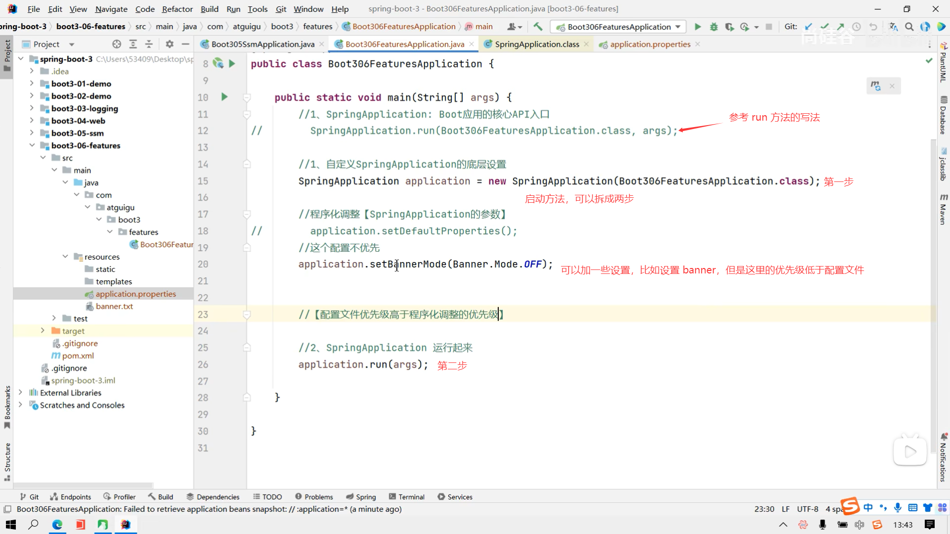Toggle the Bookmarks side tool window
Viewport: 950px width, 534px height.
click(7, 406)
